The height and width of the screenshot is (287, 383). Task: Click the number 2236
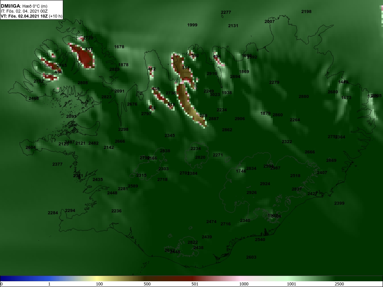tap(116, 211)
